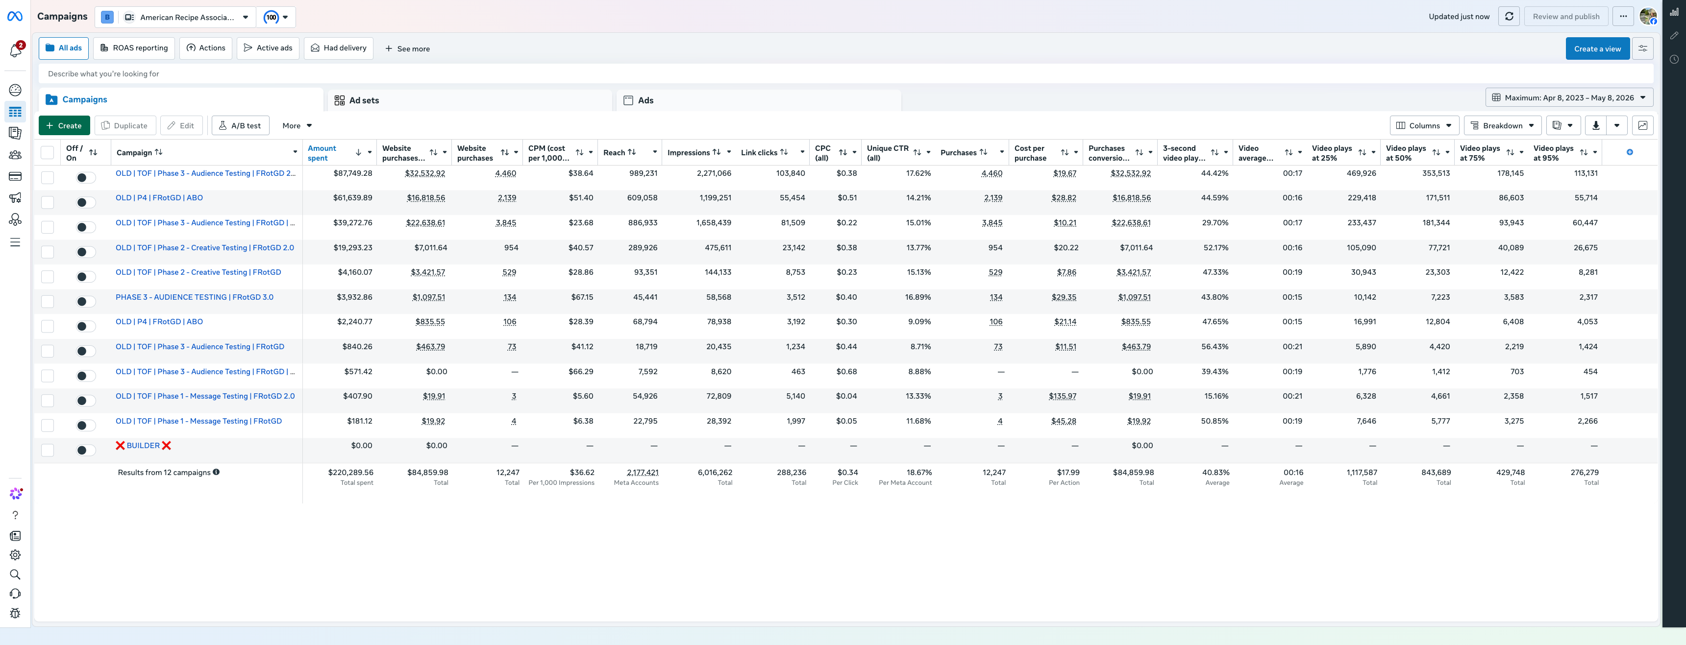The image size is (1686, 645).
Task: Open the Settings gear icon in sidebar
Action: tap(15, 555)
